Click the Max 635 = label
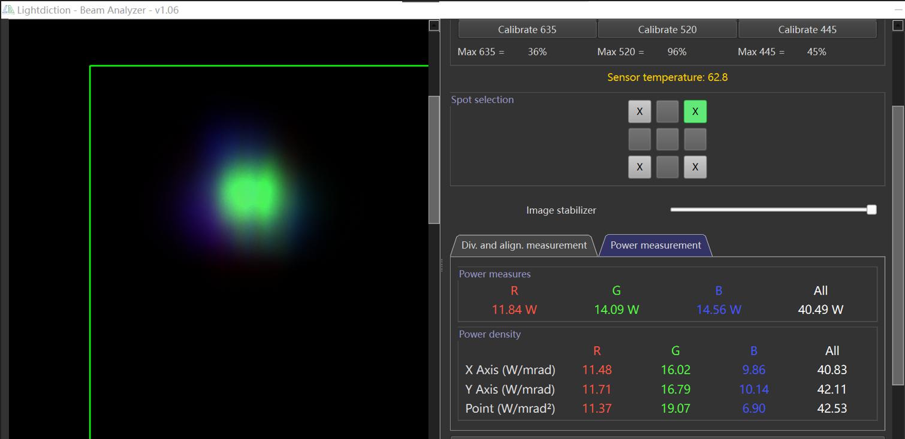905x439 pixels. 481,52
